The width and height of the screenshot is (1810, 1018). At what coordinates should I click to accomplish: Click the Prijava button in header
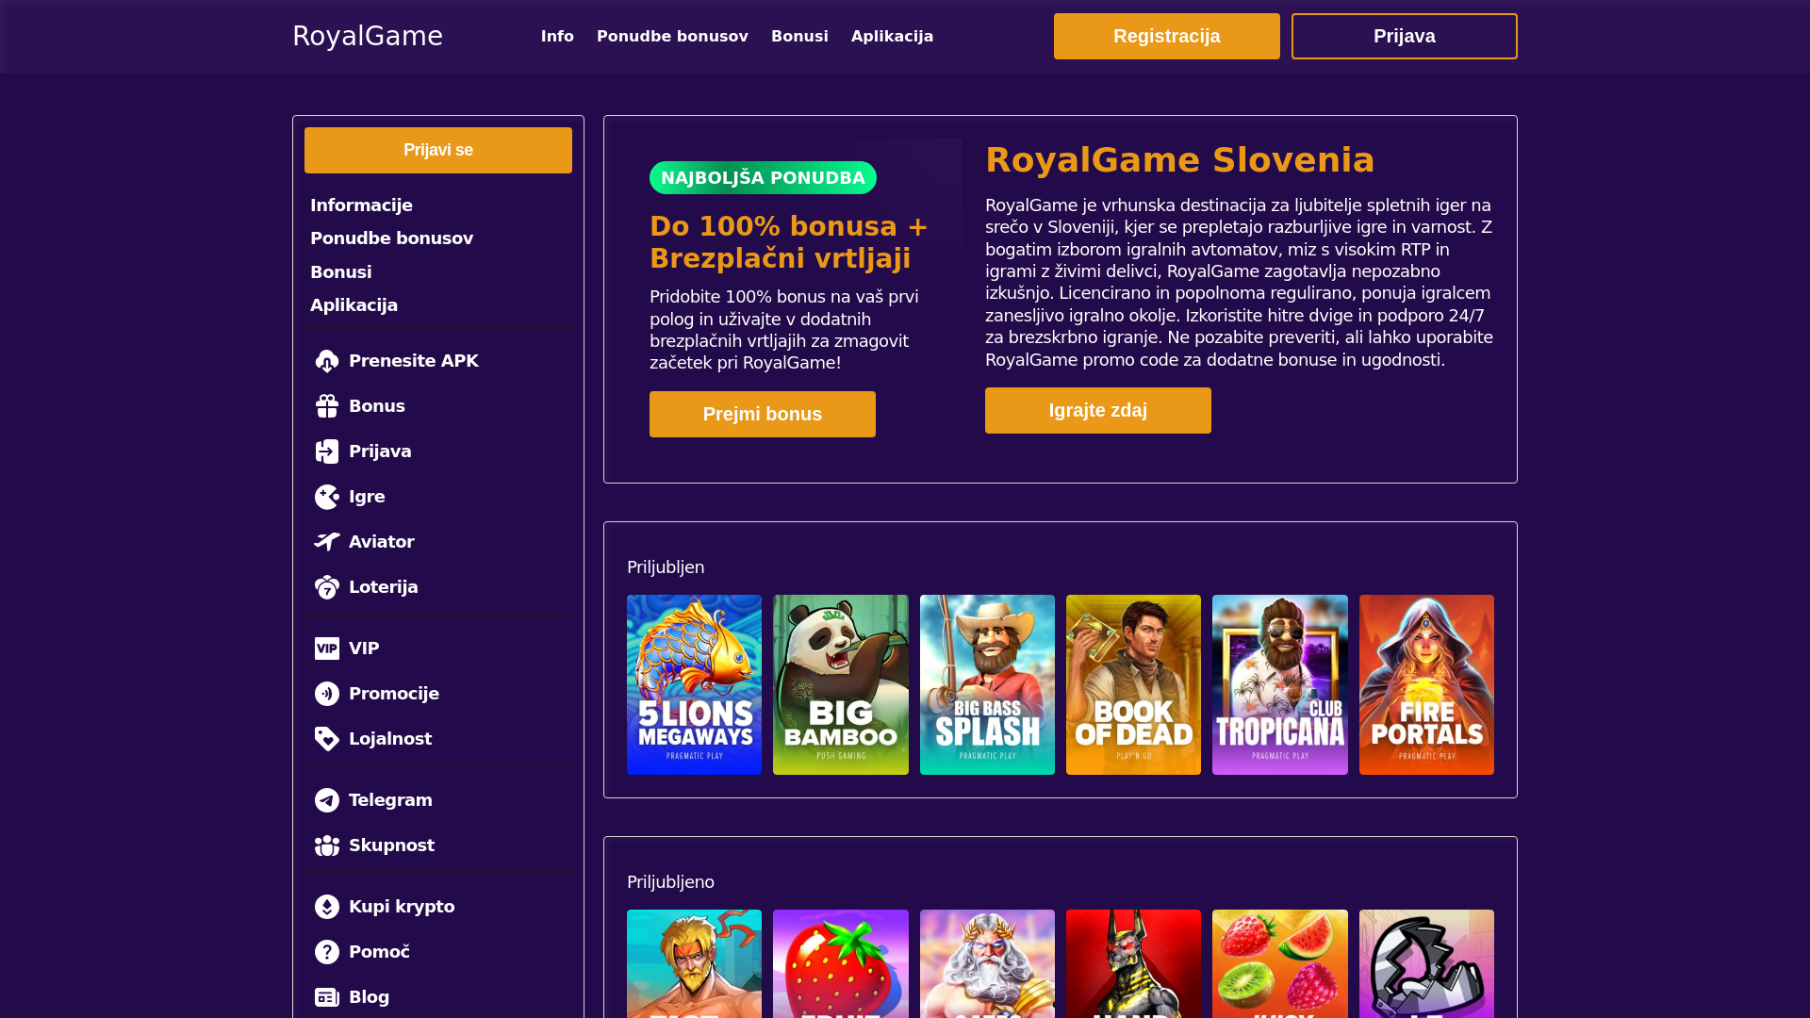(1405, 36)
